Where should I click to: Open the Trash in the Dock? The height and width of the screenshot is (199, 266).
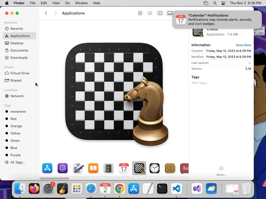(x=246, y=189)
